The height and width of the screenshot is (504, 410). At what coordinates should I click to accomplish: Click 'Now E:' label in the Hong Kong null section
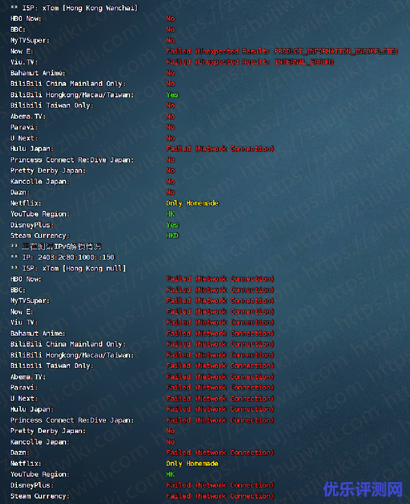(22, 312)
